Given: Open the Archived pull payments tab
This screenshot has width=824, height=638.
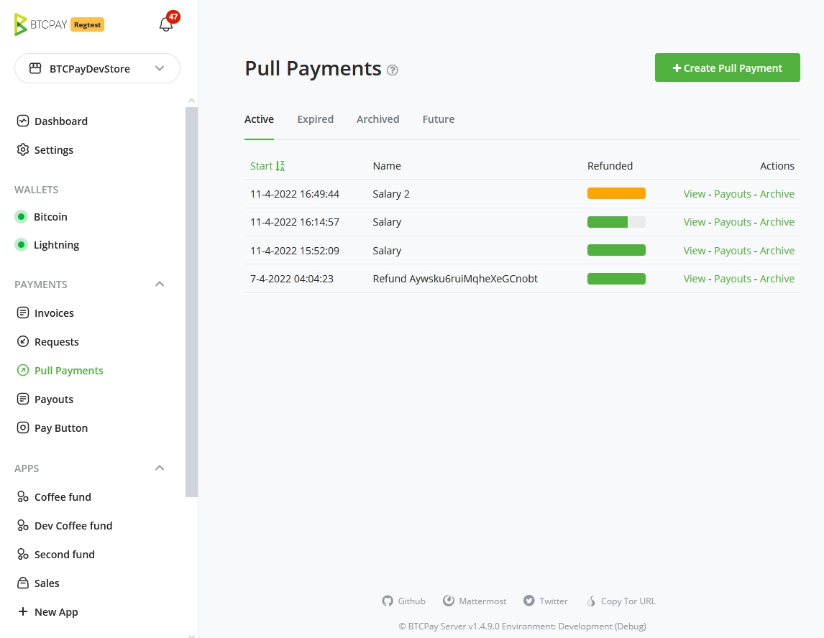Looking at the screenshot, I should click(377, 119).
